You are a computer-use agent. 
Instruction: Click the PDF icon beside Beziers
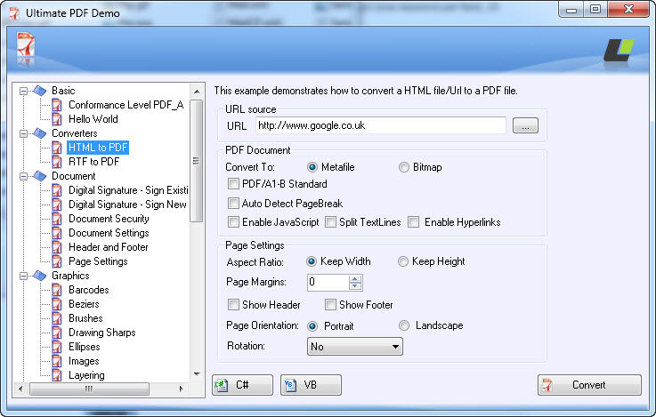tap(57, 304)
